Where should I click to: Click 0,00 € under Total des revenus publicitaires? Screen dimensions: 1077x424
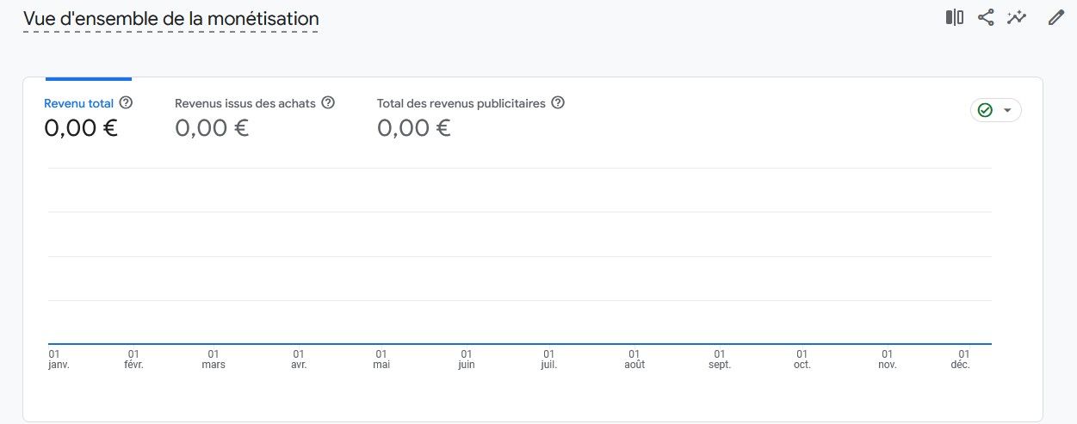(x=414, y=128)
